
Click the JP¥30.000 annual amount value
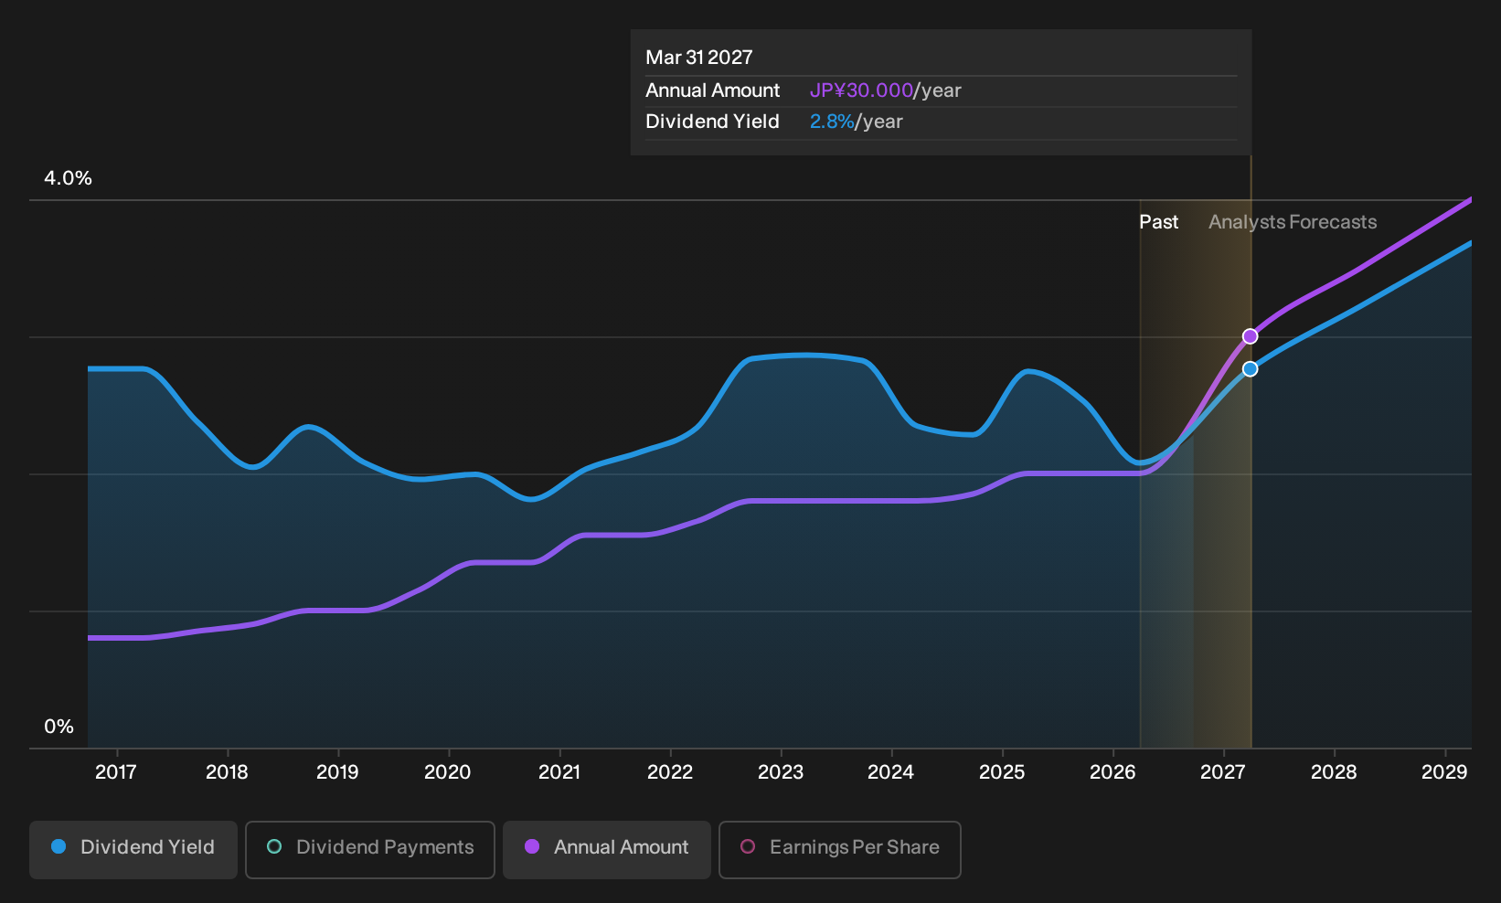[x=861, y=90]
